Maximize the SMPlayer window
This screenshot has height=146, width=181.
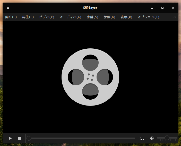(x=162, y=8)
